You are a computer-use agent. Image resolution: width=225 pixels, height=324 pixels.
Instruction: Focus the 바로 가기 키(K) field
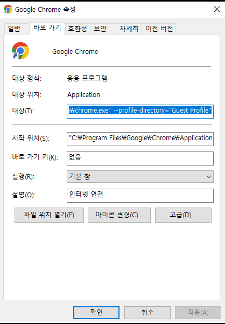point(140,158)
